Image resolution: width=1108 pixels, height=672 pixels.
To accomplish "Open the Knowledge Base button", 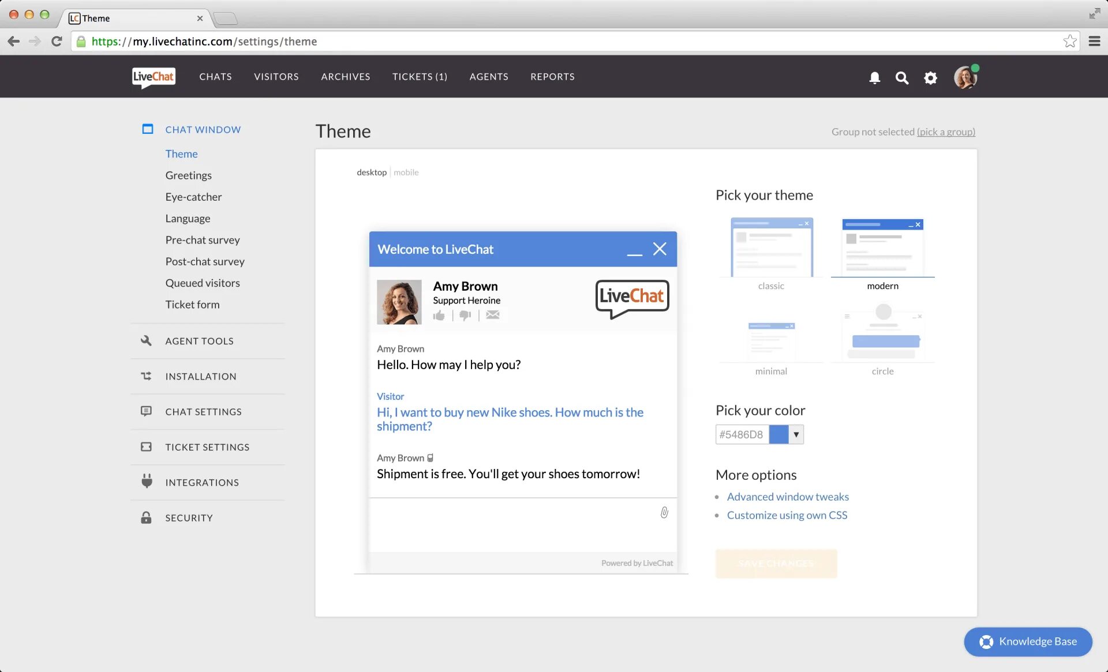I will (1028, 641).
